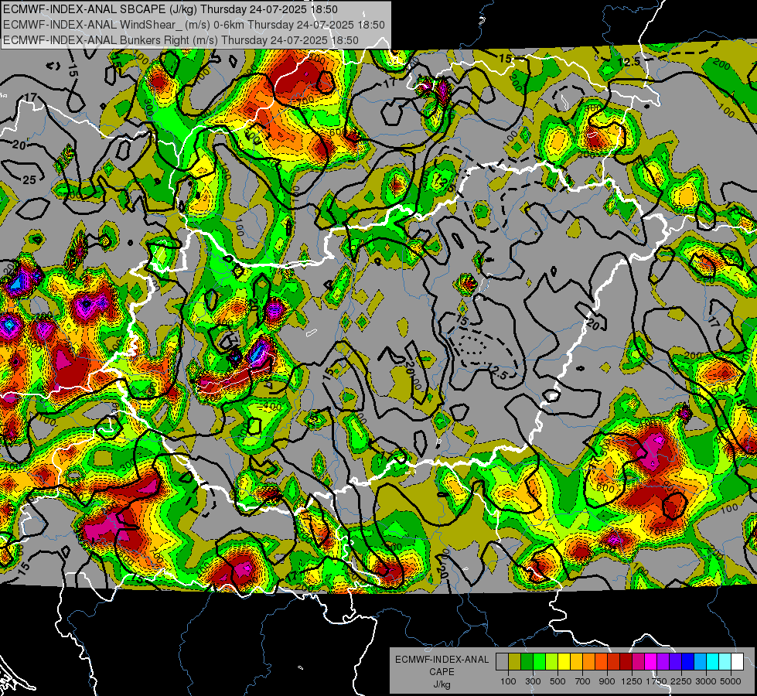
Task: Click the gray swatch in the CAPE legend
Action: click(502, 661)
